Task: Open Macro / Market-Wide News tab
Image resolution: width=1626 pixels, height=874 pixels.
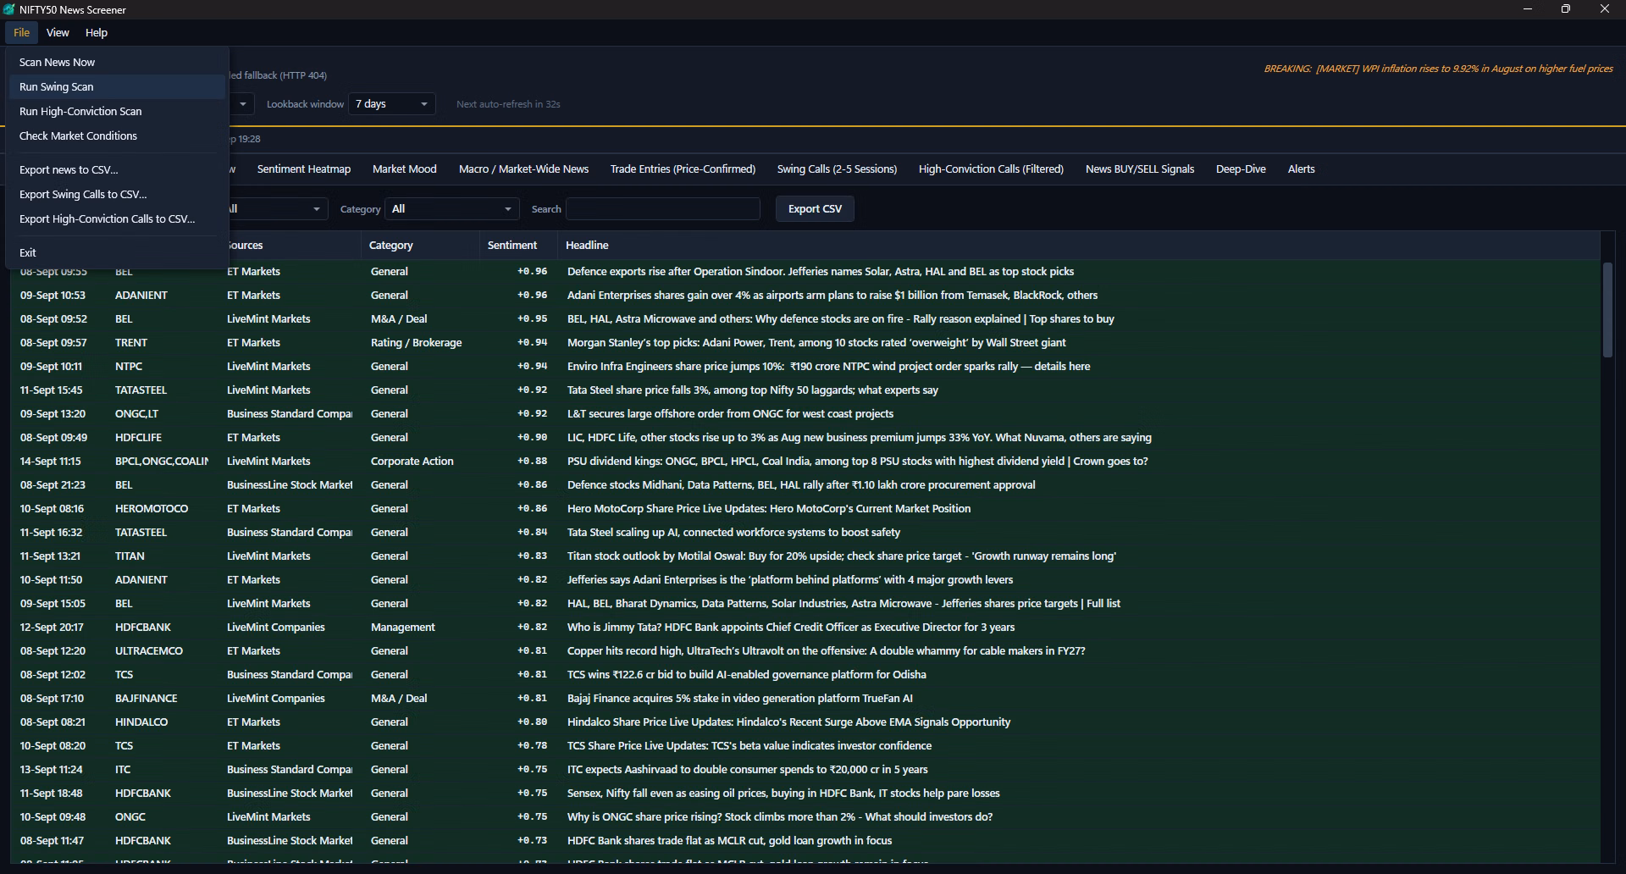Action: click(523, 169)
